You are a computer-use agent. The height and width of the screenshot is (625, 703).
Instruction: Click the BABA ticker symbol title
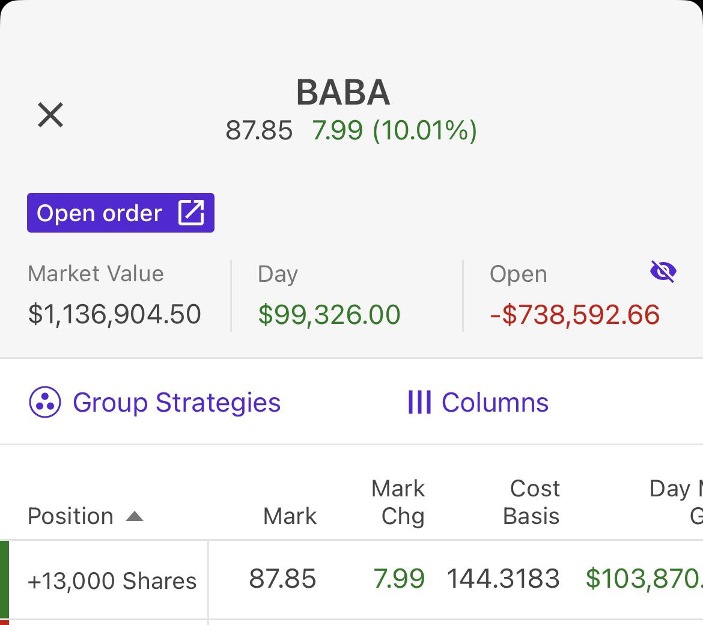coord(343,93)
